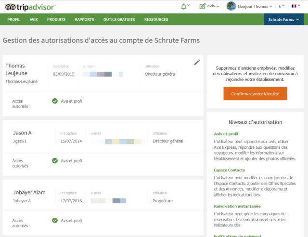Click Jason A's blurred e-mail address
Screen dimensions: 308x237
[x=118, y=141]
